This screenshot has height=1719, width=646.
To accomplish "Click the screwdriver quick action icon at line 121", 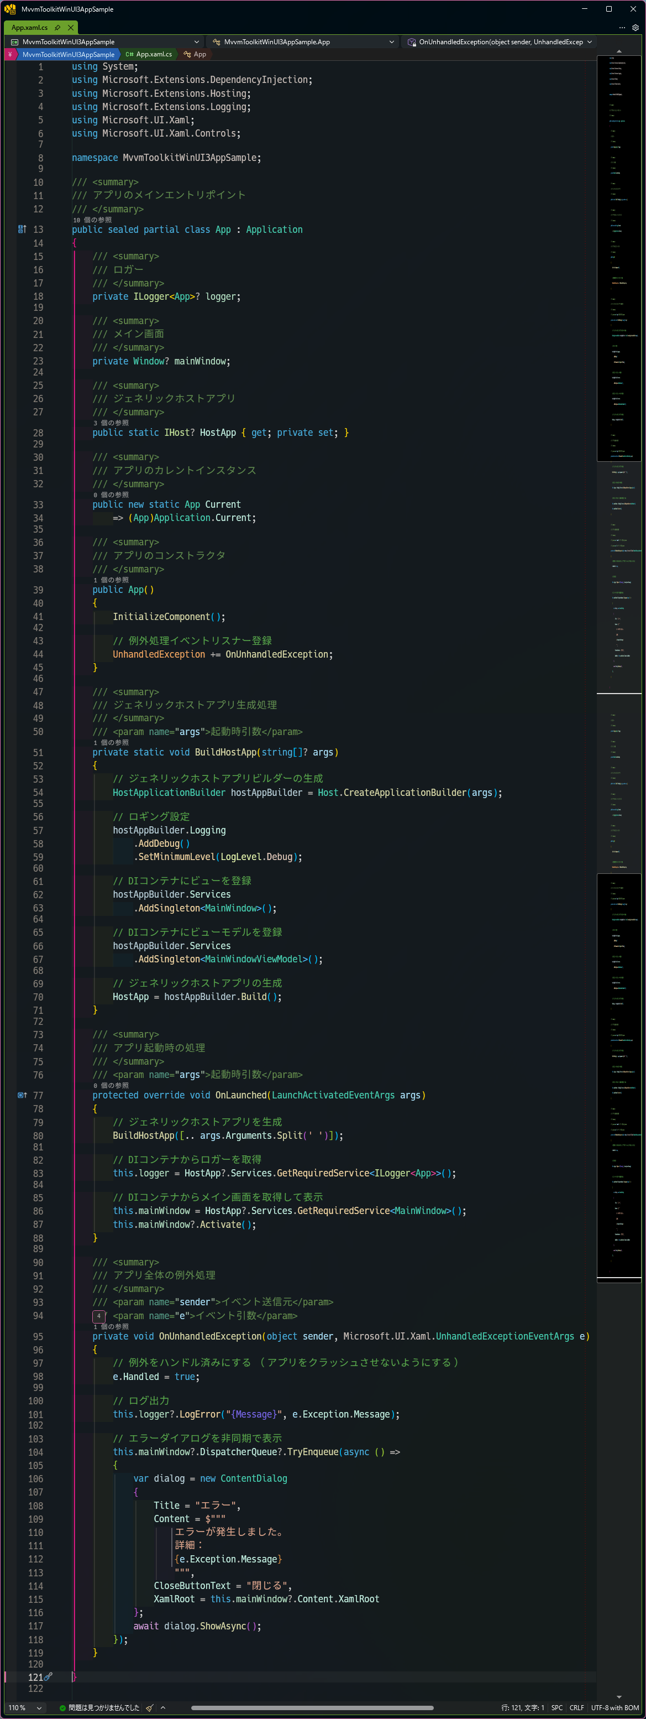I will [x=48, y=1677].
